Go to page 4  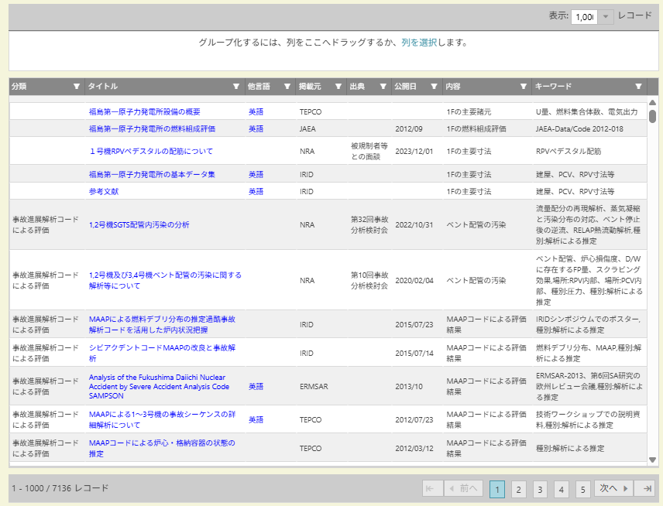tap(561, 490)
